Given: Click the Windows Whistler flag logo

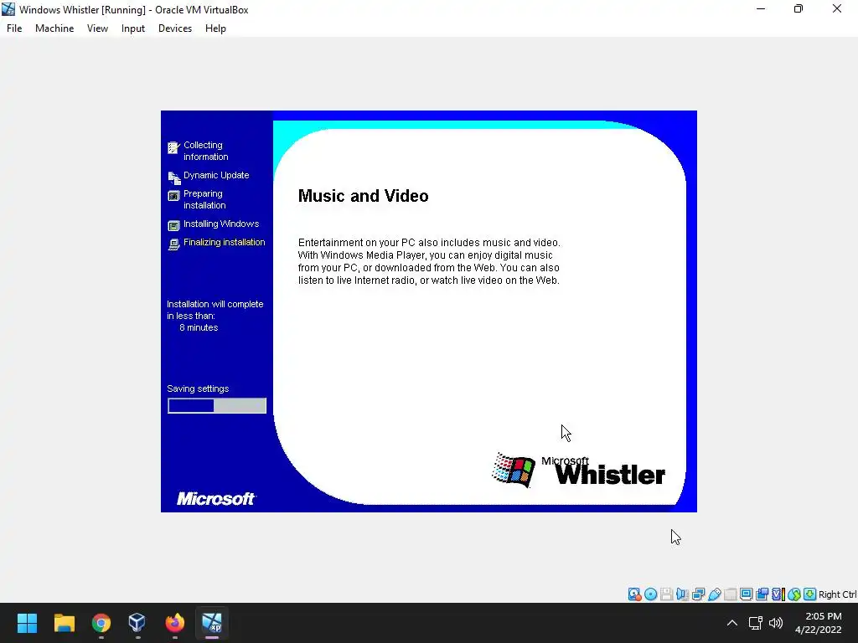Looking at the screenshot, I should [514, 470].
